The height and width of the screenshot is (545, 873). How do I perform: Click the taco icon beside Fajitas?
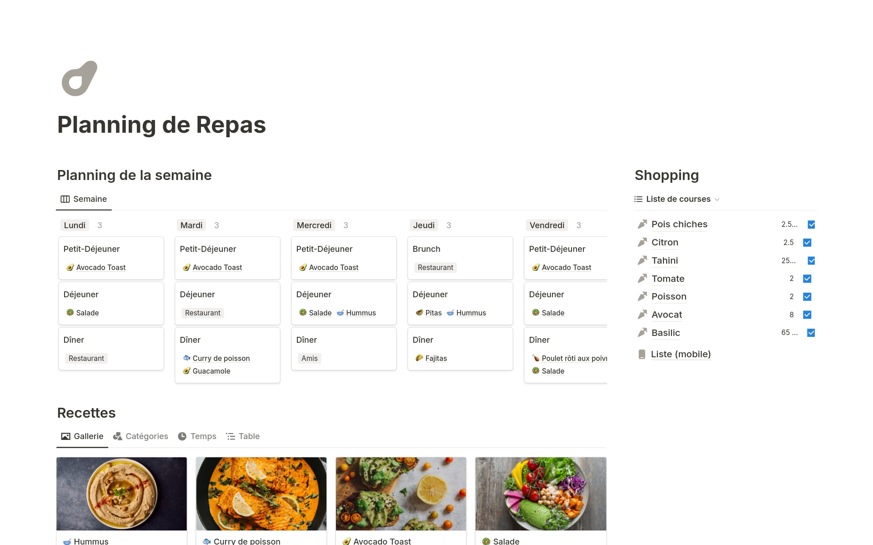tap(419, 358)
